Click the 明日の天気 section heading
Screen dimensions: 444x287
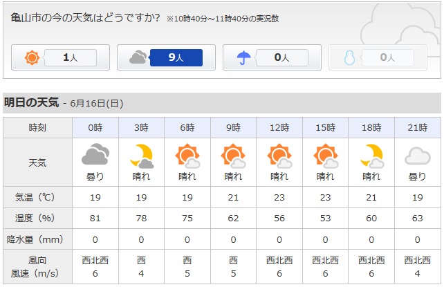pos(31,102)
